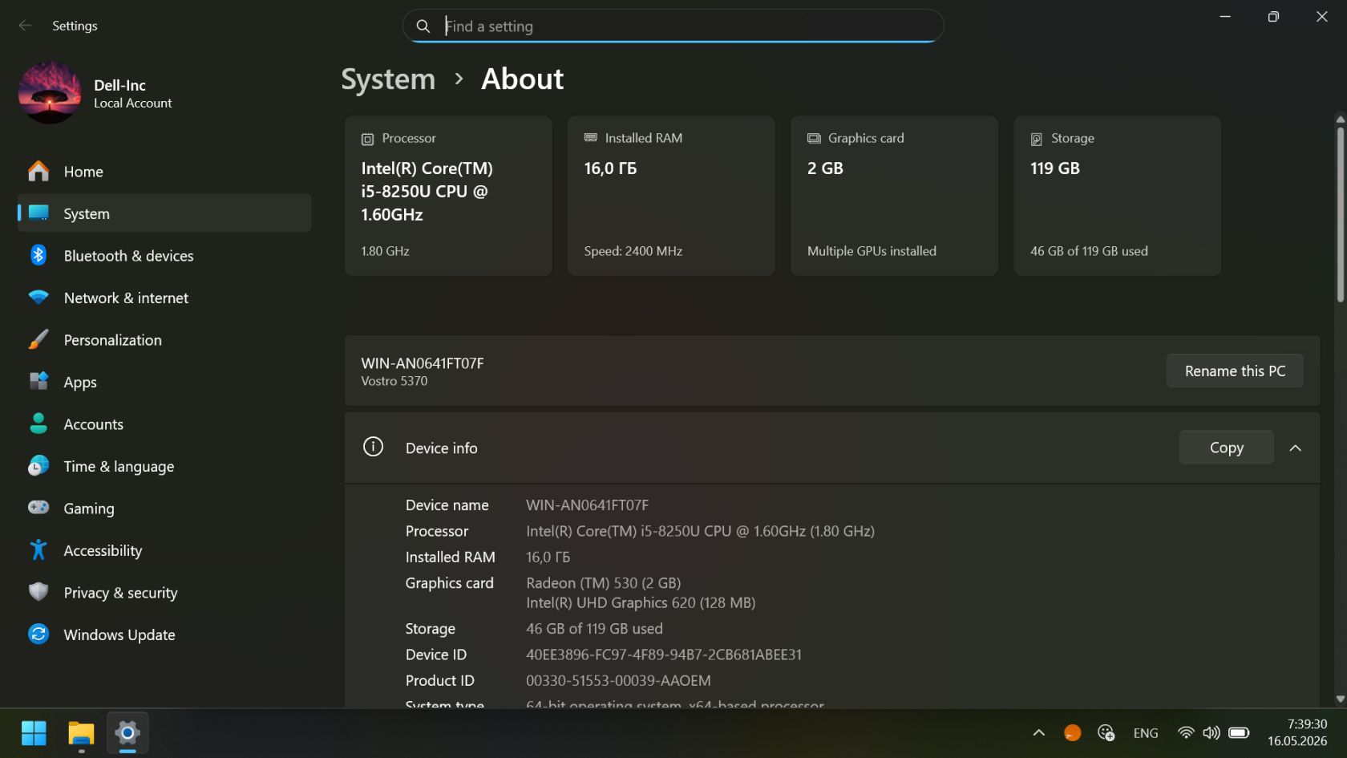Click the ENG language indicator
The height and width of the screenshot is (758, 1347).
(x=1145, y=733)
